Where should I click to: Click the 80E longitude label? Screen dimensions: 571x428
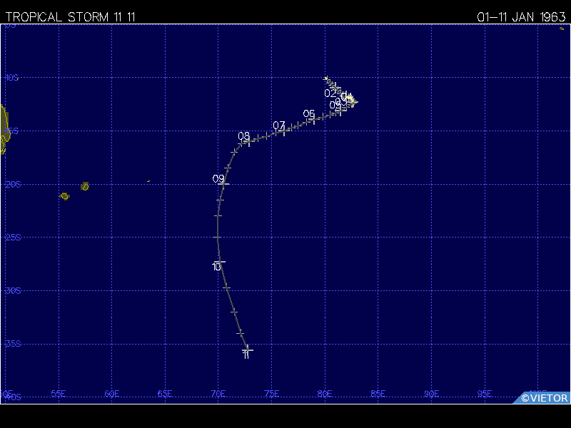(325, 394)
